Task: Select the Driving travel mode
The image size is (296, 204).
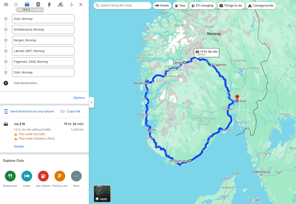Action: [27, 5]
